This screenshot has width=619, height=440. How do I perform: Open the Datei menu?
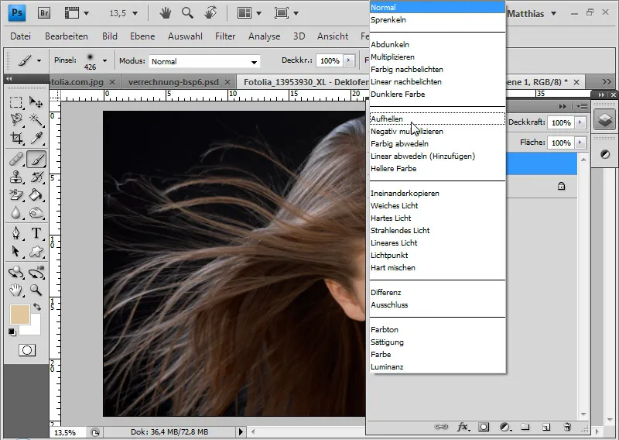point(21,36)
